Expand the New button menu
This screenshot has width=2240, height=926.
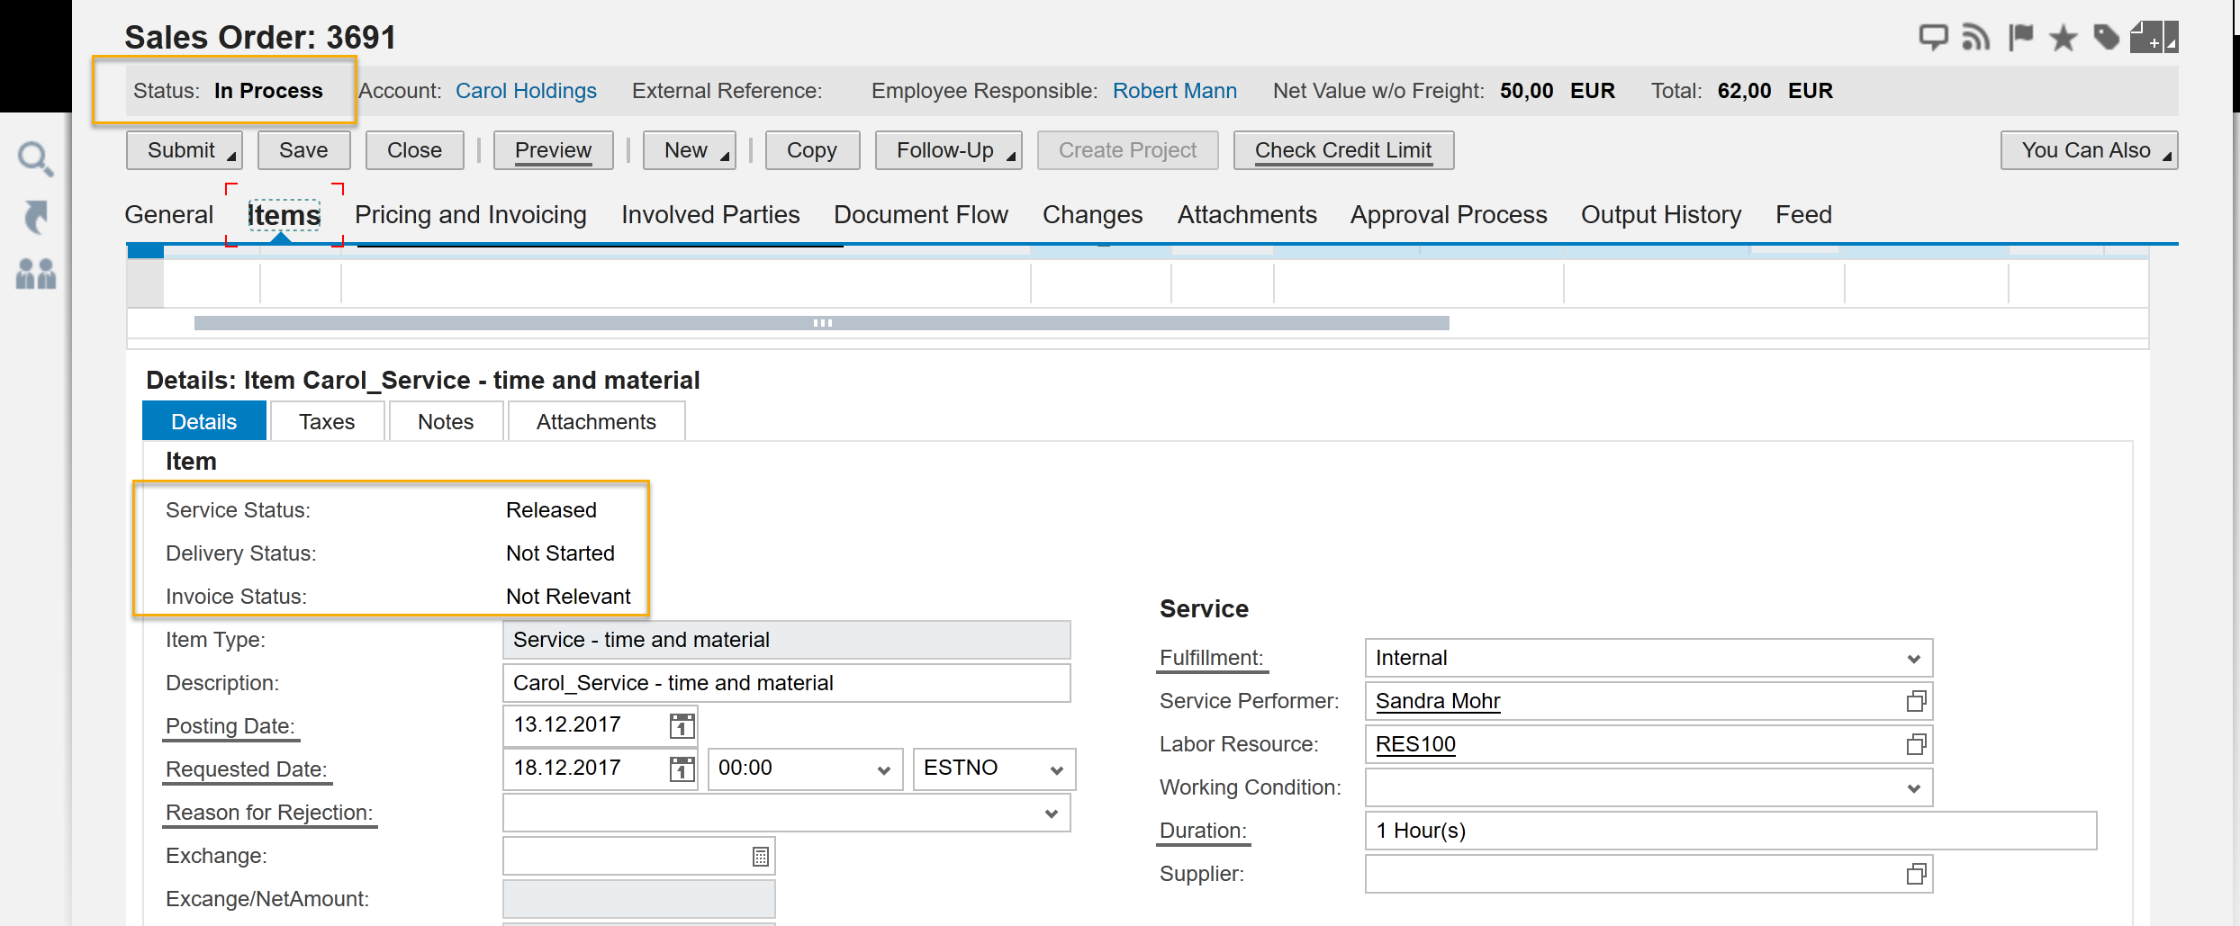(x=725, y=157)
